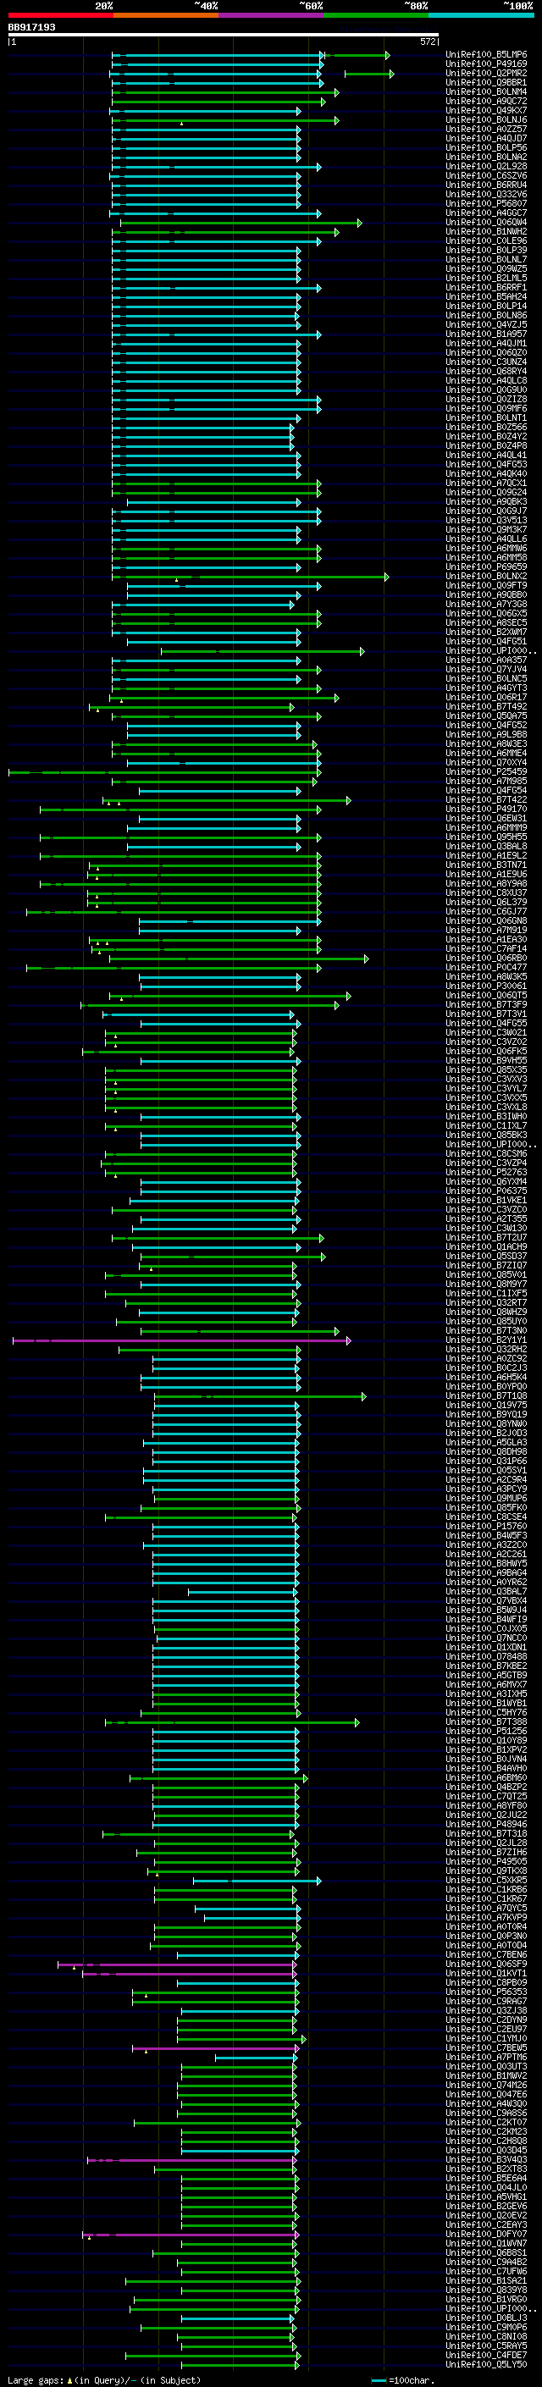
Task: Select label UniRef100_D0BLJ3
Action: pos(486,2318)
